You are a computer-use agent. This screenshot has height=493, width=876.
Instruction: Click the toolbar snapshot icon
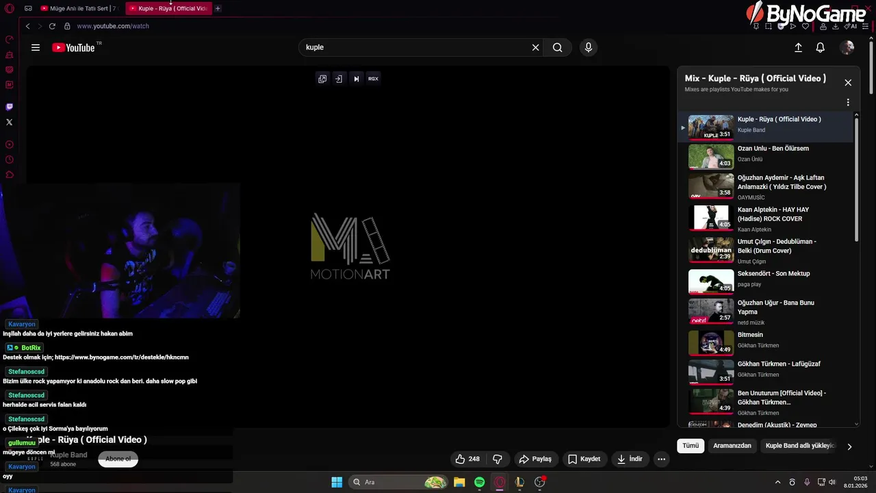pyautogui.click(x=769, y=26)
